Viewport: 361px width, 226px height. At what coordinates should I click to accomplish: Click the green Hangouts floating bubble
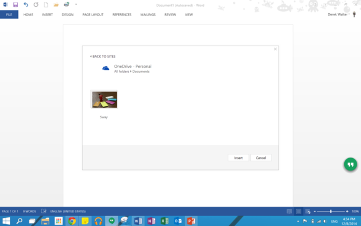350,164
